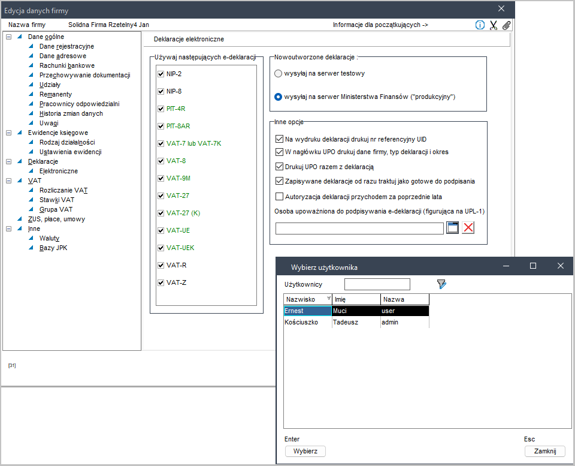Click the Wybierz button
575x466 pixels.
(305, 451)
